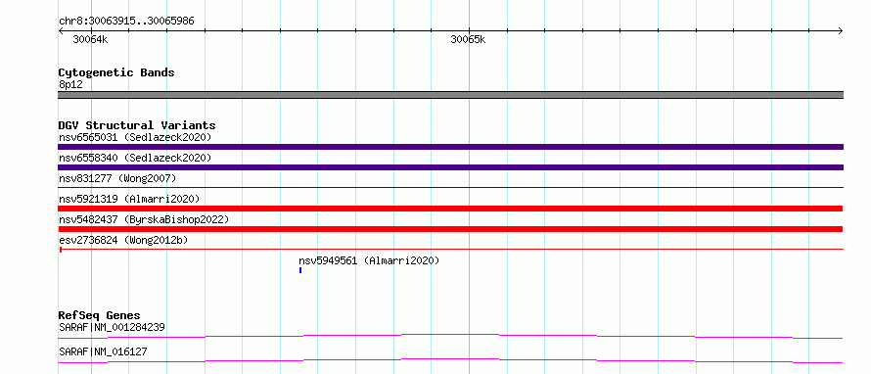Open the nsv831277 (Wong2007) variant label
871x374 pixels.
(117, 178)
